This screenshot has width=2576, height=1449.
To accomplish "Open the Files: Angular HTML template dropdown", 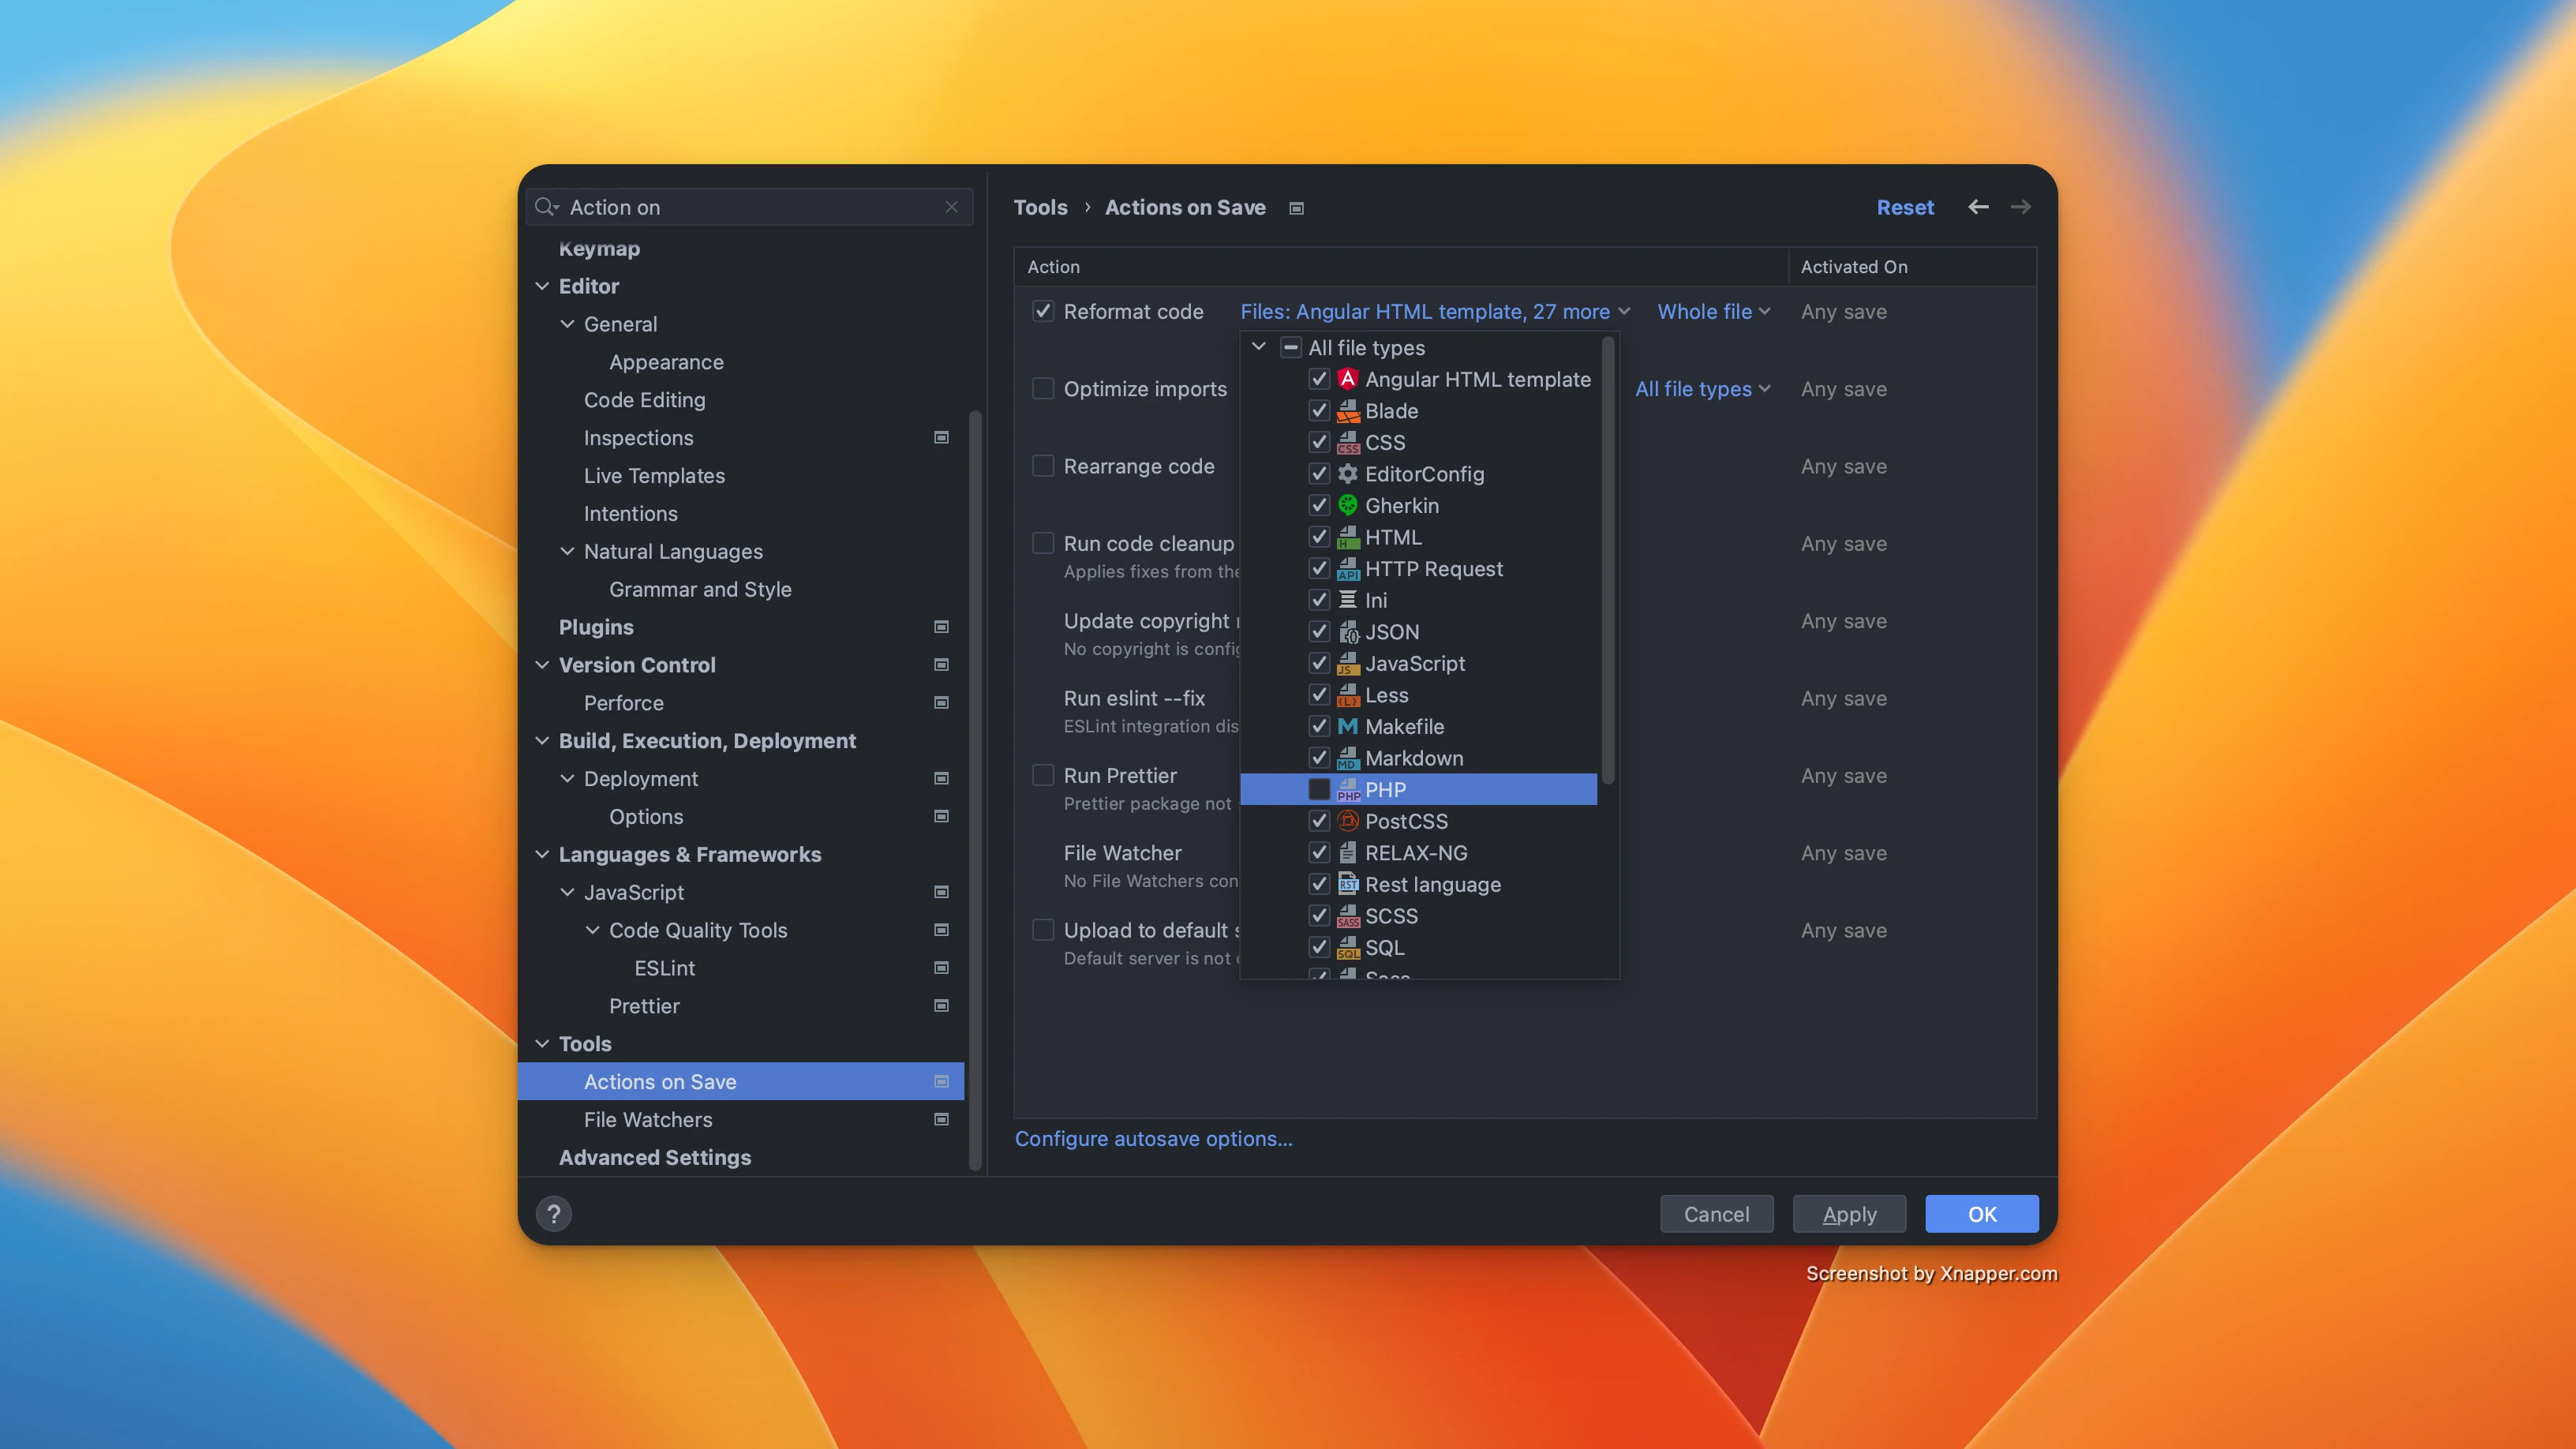I will pos(1435,311).
